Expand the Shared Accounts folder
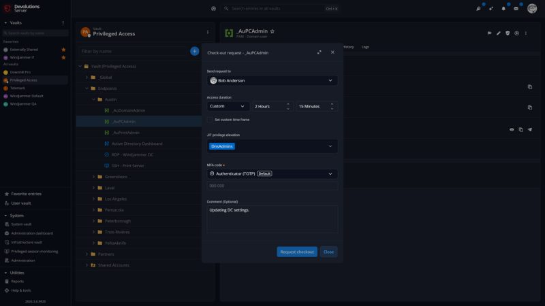The height and width of the screenshot is (306, 545). coord(87,265)
